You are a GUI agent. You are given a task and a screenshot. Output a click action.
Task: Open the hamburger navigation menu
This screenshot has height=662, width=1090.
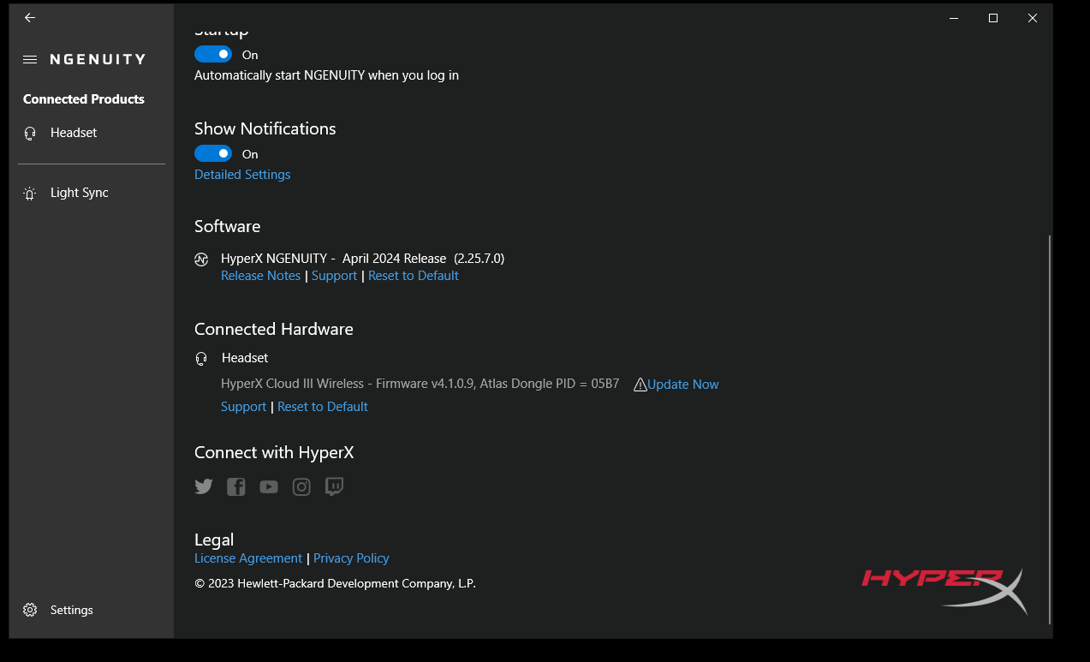click(x=30, y=60)
